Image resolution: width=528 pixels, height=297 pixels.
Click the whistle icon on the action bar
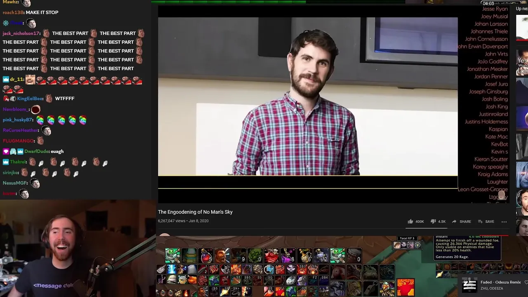pyautogui.click(x=370, y=288)
